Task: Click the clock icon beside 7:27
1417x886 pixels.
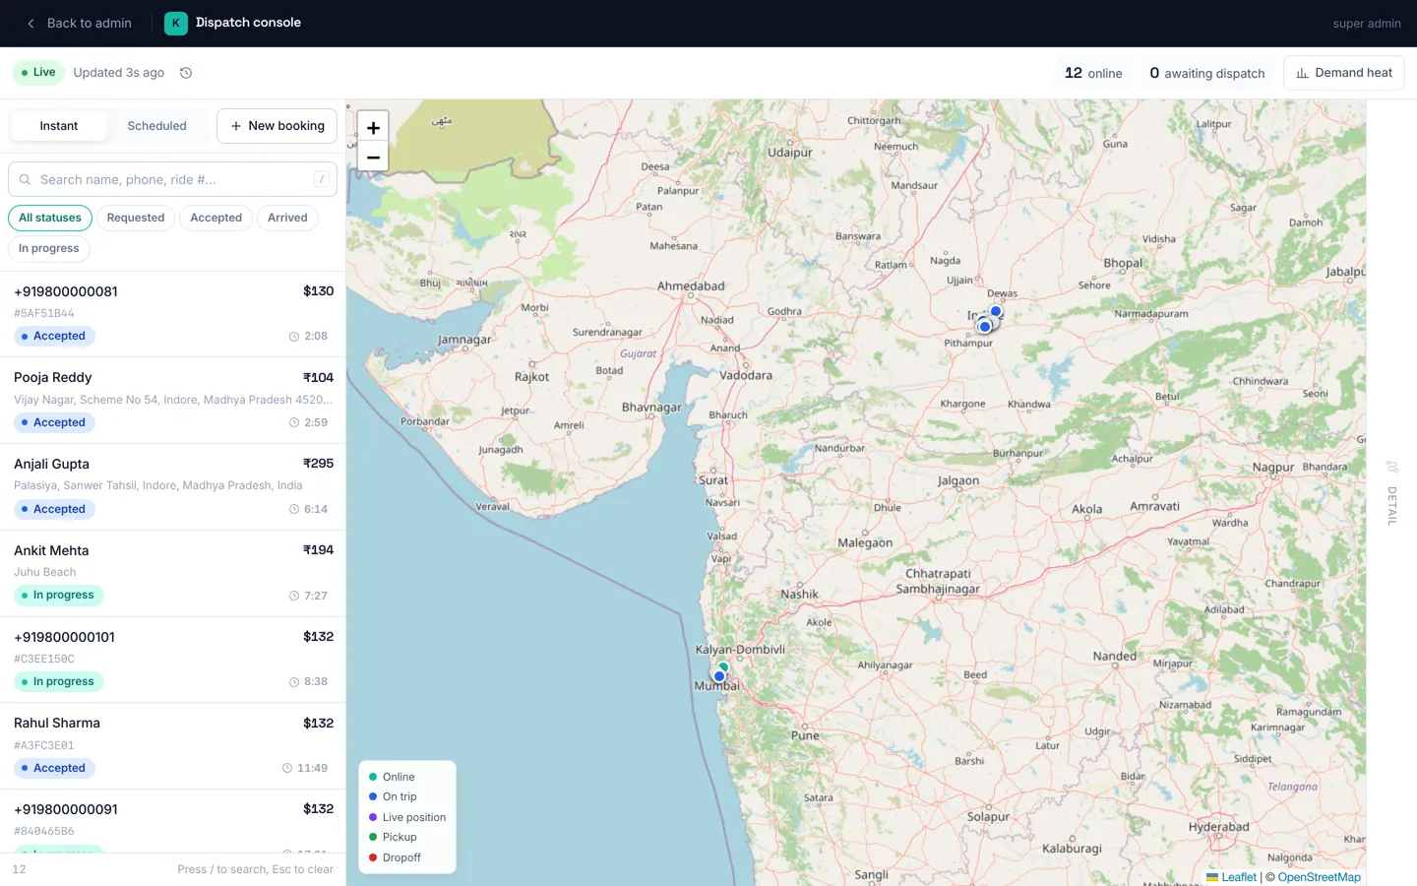Action: tap(294, 596)
